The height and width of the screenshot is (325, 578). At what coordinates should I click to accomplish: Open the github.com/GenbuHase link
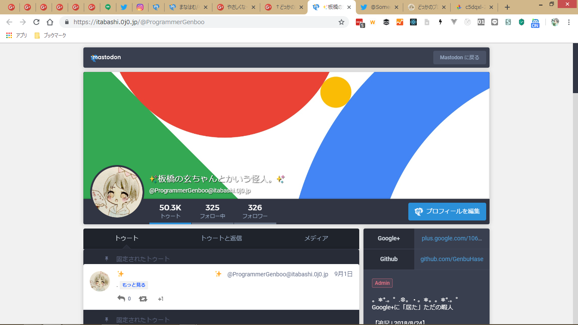point(451,259)
